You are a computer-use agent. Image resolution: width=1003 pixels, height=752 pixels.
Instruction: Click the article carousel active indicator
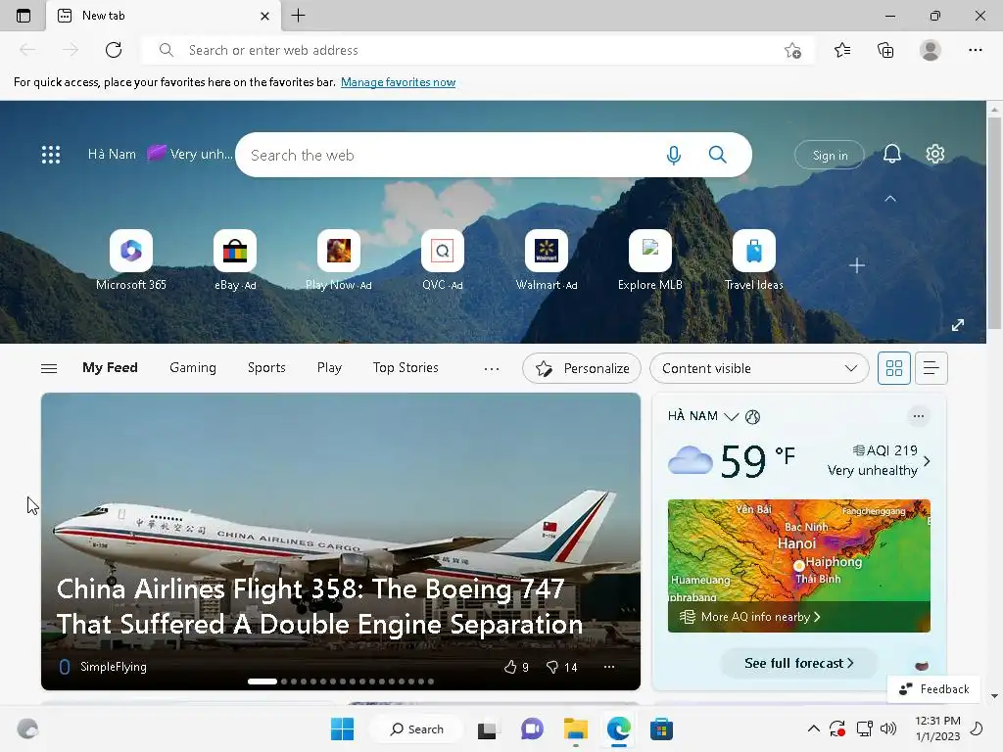tap(263, 681)
